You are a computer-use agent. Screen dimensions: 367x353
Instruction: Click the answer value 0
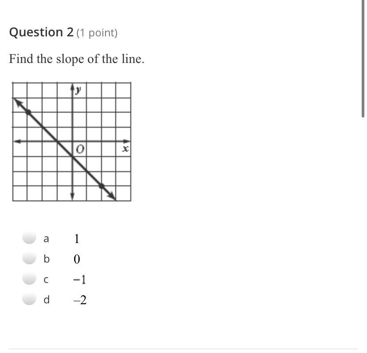pos(77,259)
